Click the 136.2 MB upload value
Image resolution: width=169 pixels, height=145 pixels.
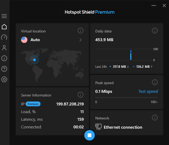[x=143, y=67]
